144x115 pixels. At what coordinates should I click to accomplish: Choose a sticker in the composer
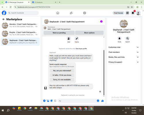coord(52,101)
